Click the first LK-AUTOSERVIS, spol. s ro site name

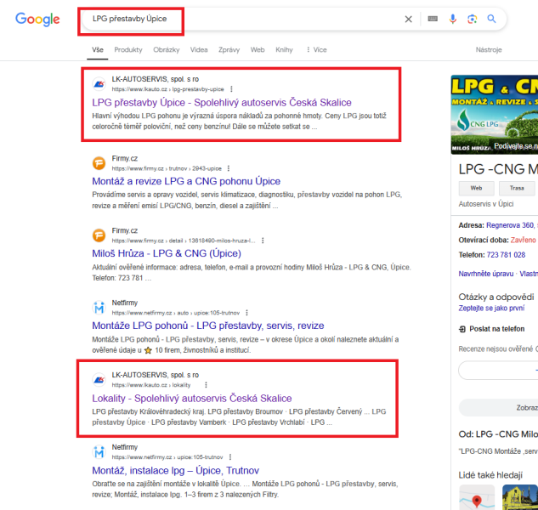point(155,79)
